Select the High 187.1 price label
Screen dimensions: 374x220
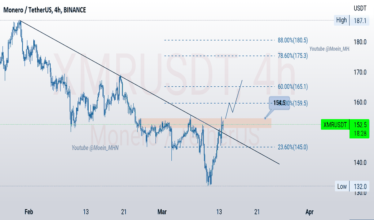click(352, 20)
